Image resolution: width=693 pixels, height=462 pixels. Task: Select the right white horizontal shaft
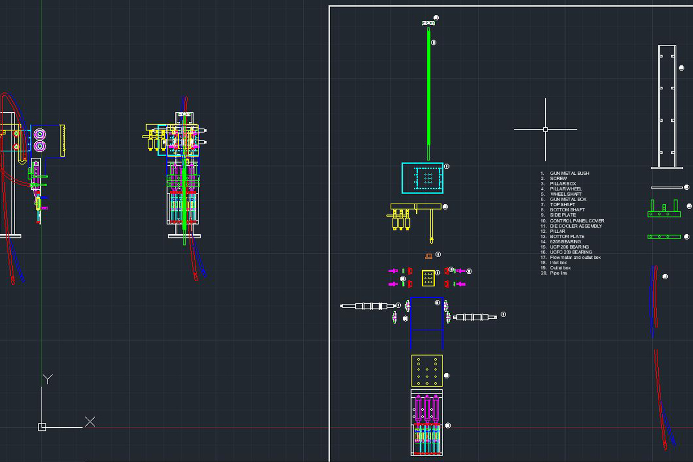pos(474,317)
